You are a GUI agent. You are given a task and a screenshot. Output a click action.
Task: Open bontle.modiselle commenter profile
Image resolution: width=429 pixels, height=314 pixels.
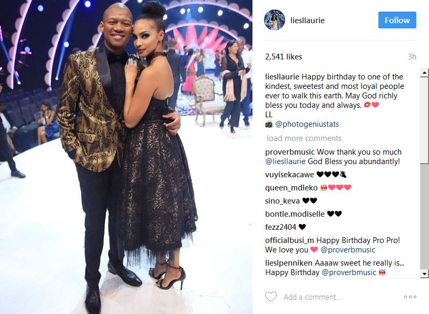click(295, 214)
